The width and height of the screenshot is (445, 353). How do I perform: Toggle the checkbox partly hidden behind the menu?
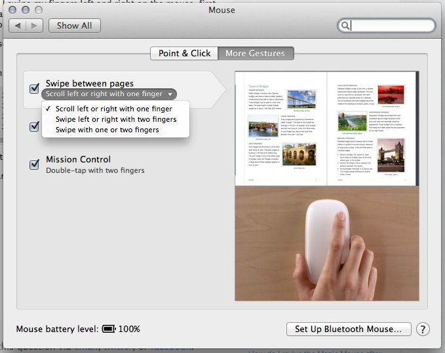click(x=35, y=126)
